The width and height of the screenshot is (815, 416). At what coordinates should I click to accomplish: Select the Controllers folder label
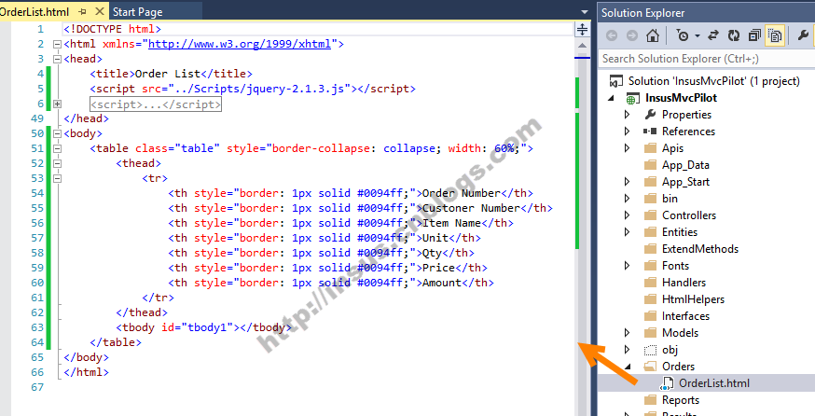click(689, 215)
